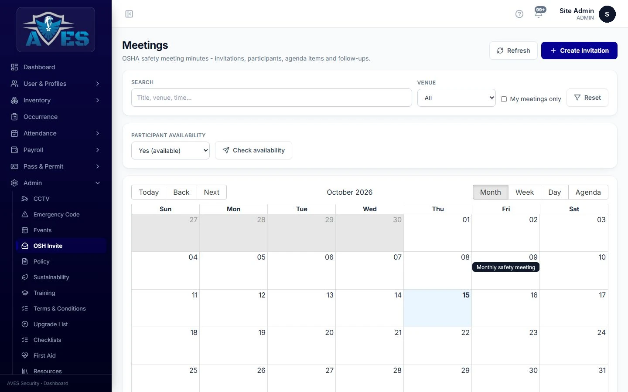Click the CCTV camera icon
This screenshot has height=392, width=628.
pyautogui.click(x=25, y=199)
